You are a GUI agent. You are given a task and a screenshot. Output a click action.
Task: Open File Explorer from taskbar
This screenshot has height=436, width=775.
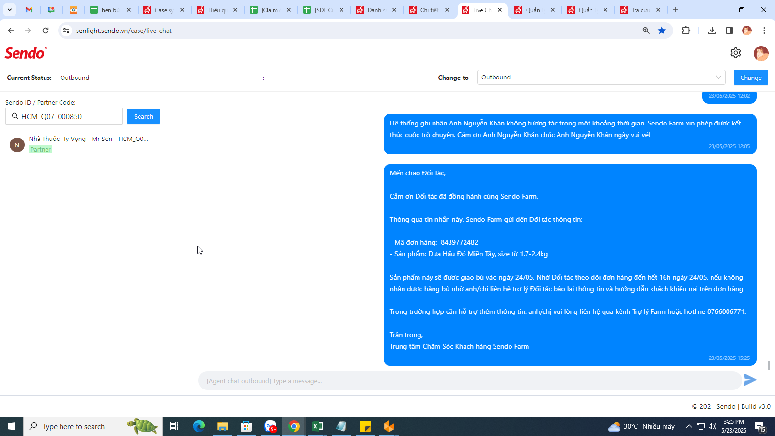[222, 426]
